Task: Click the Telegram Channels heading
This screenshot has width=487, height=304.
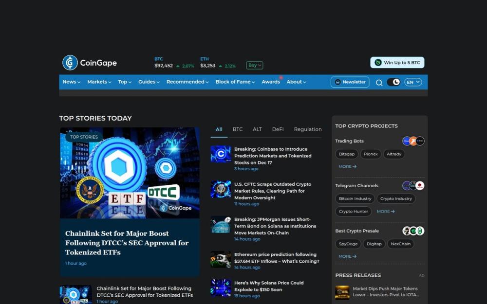Action: pos(356,185)
